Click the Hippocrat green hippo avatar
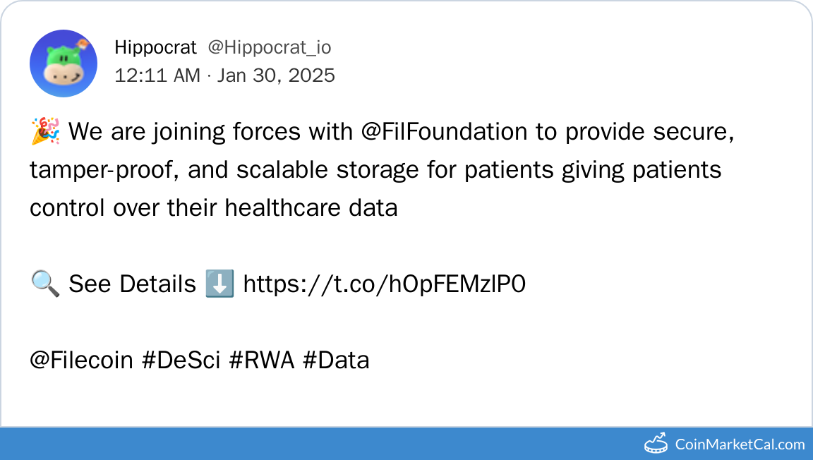The height and width of the screenshot is (460, 813). [64, 63]
